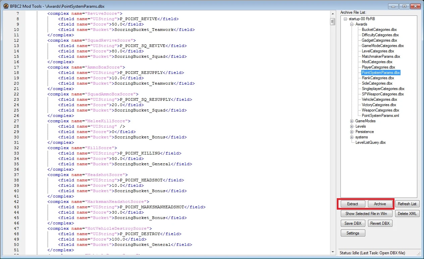The width and height of the screenshot is (424, 259).
Task: Click the Extract button
Action: tap(352, 204)
